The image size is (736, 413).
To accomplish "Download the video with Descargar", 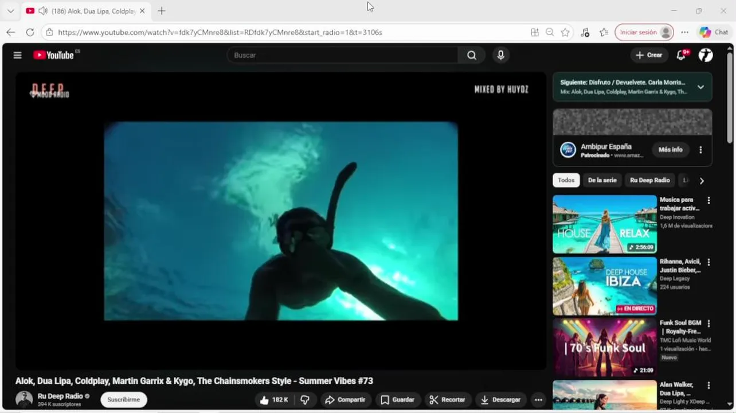I will click(x=500, y=400).
